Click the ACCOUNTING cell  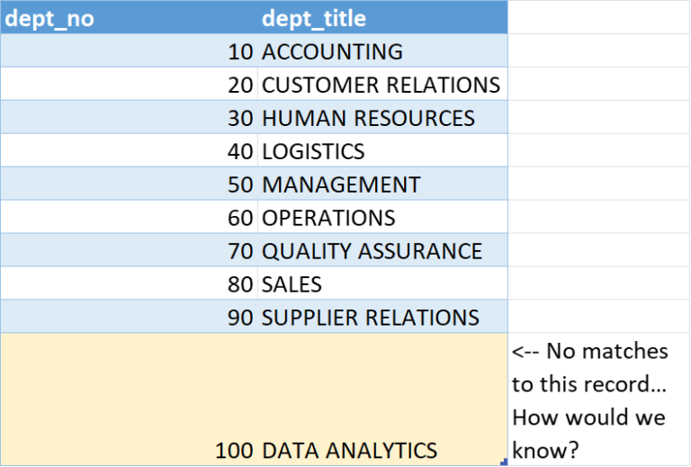point(382,51)
